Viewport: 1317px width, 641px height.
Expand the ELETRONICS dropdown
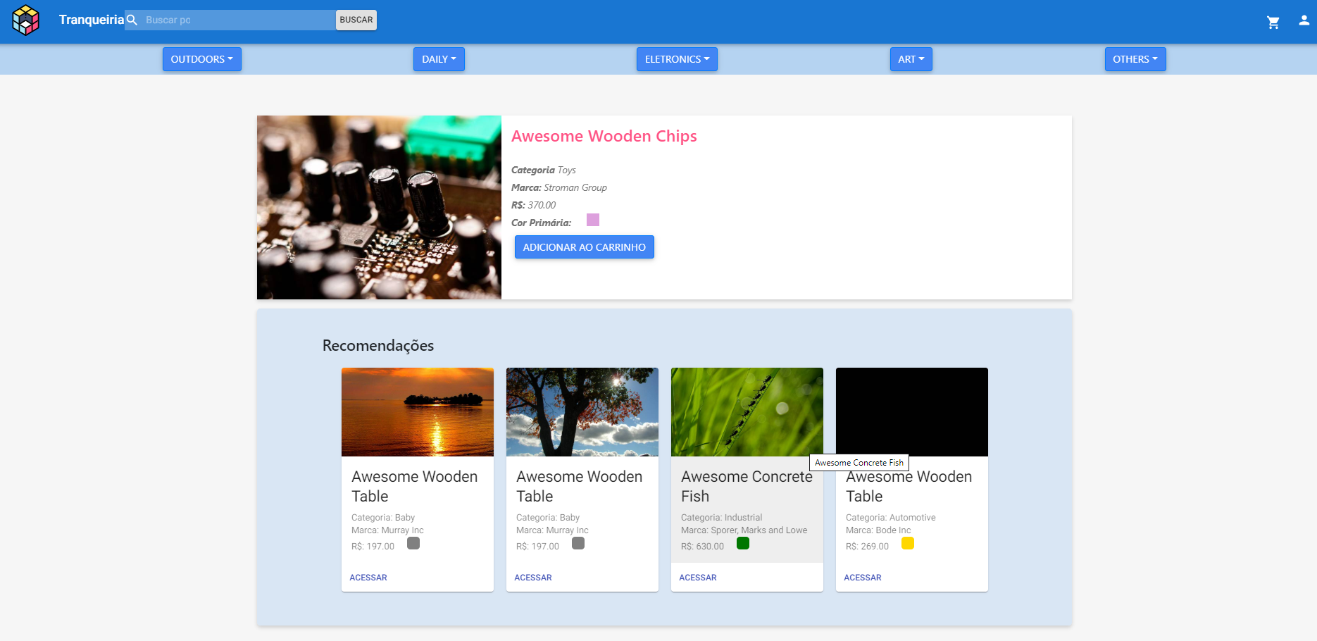pos(677,59)
